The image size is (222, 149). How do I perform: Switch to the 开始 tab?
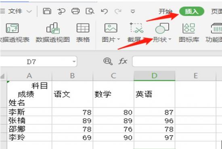165,11
